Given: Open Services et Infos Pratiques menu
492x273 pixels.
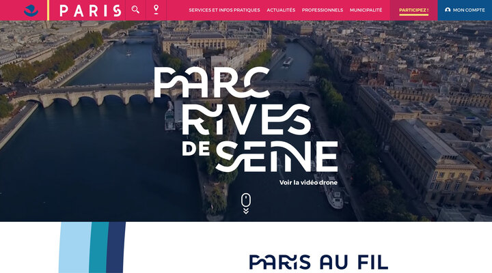Looking at the screenshot, I should [224, 10].
